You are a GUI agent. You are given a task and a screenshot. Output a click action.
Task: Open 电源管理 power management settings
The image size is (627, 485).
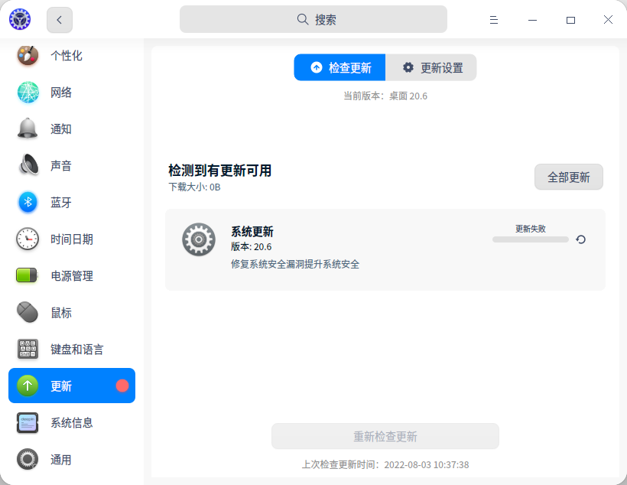coord(28,275)
